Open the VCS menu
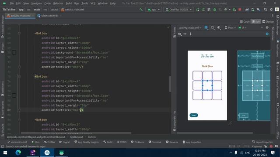280x157 pixels. [93, 3]
